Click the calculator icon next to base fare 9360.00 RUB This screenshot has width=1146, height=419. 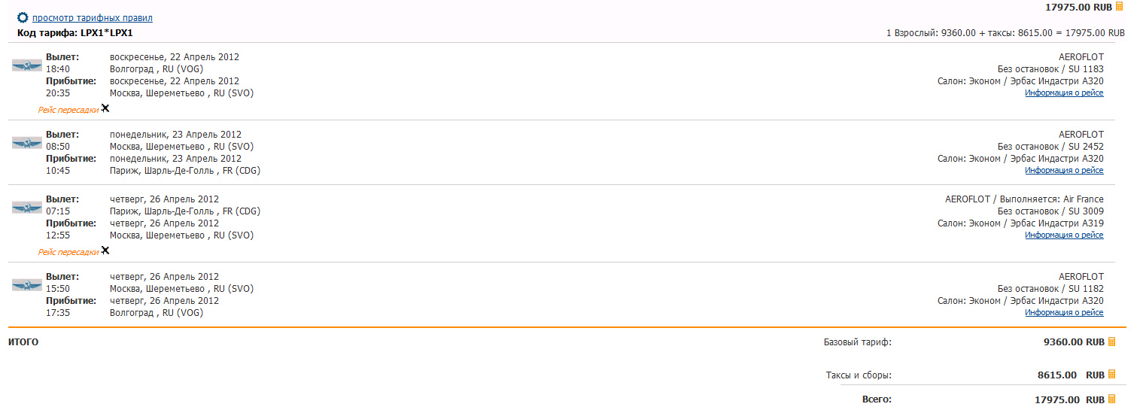(x=1112, y=342)
